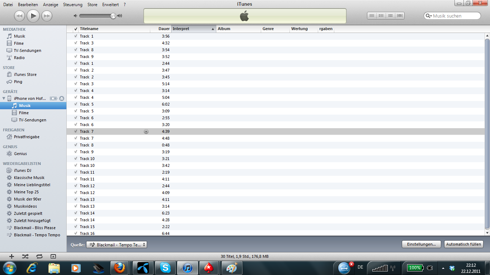Viewport: 490px width, 275px height.
Task: Click the loud-volume speaker icon
Action: pyautogui.click(x=120, y=16)
